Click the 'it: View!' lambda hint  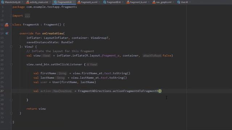pos(92,65)
